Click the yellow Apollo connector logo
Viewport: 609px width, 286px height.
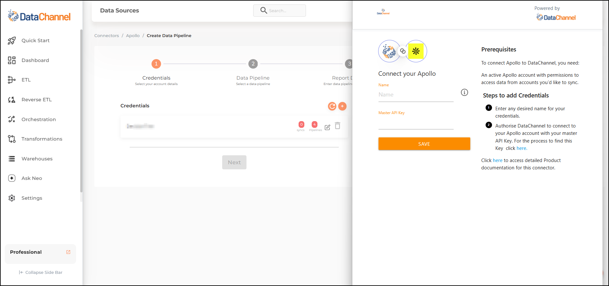(x=416, y=51)
